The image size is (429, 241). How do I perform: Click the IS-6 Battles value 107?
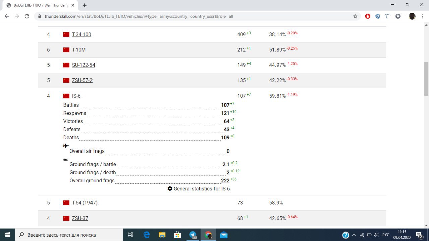point(225,105)
